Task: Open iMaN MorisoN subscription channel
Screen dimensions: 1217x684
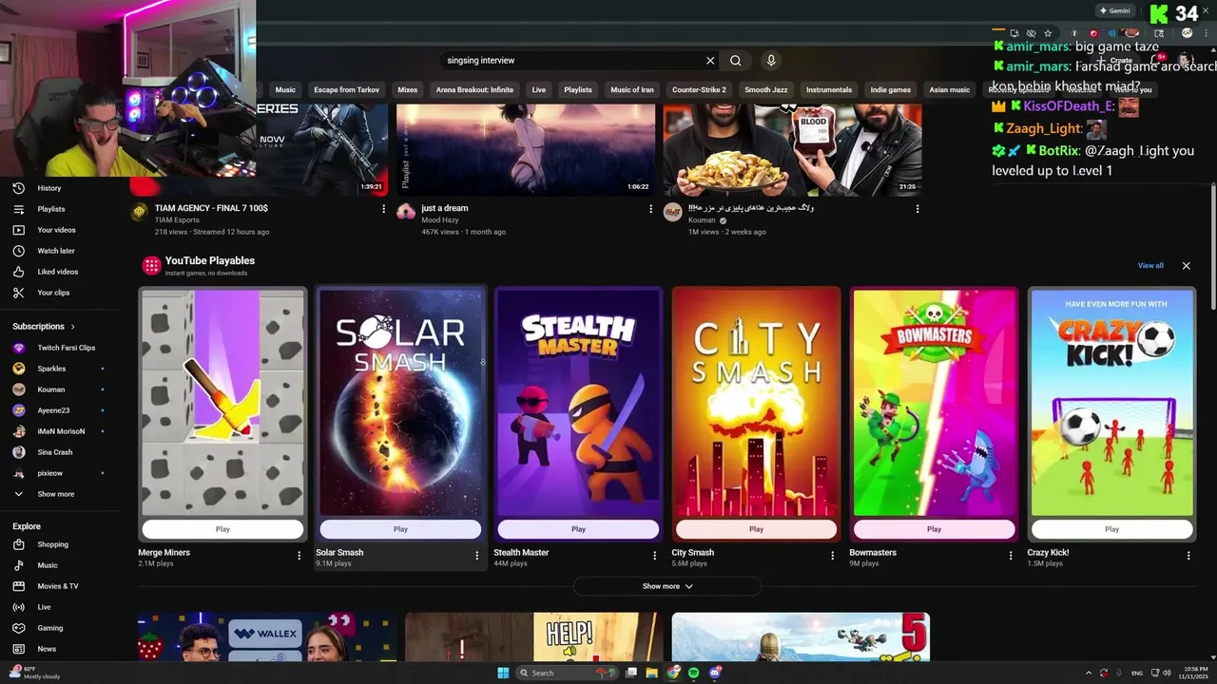Action: coord(61,431)
